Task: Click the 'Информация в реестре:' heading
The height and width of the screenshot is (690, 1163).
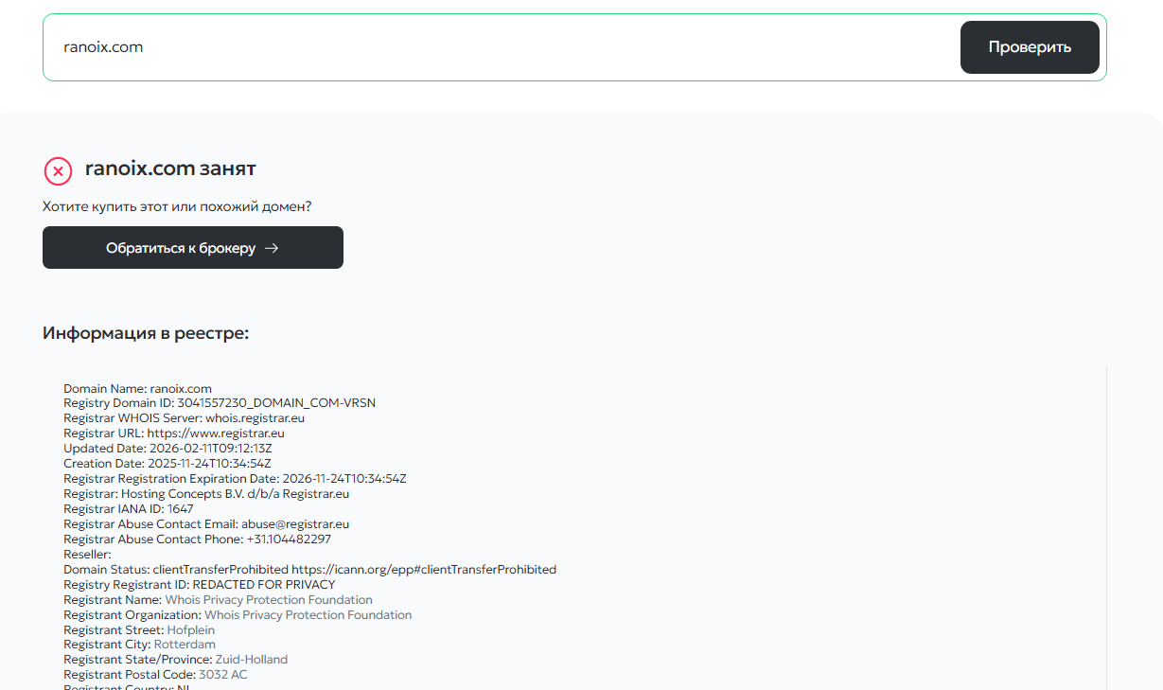Action: (x=146, y=333)
